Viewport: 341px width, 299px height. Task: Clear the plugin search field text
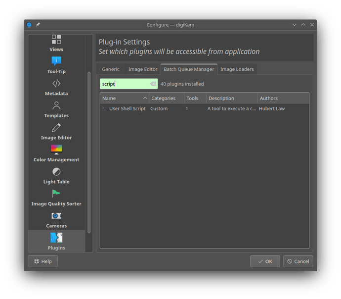tap(153, 84)
